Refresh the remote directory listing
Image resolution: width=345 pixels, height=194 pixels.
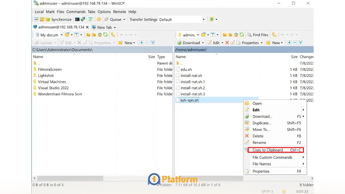pyautogui.click(x=241, y=35)
